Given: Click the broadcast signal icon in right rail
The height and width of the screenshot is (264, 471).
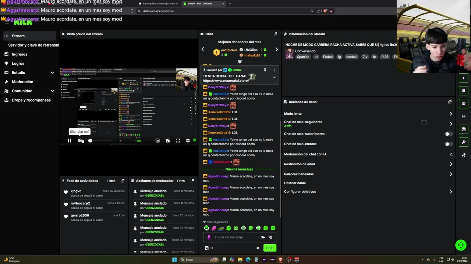Looking at the screenshot, I should click(x=464, y=116).
